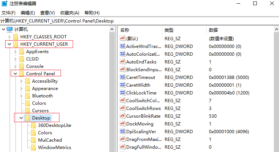
Task: Click the folder icon next to Bluetooth
Action: (x=27, y=96)
